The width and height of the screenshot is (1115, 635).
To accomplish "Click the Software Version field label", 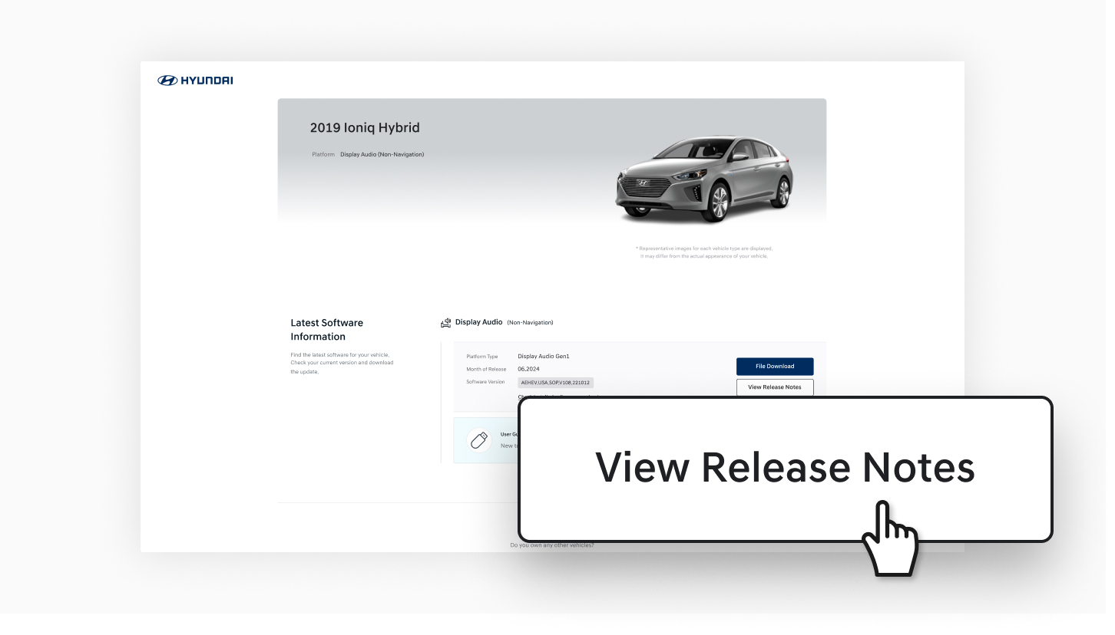I will tap(485, 382).
